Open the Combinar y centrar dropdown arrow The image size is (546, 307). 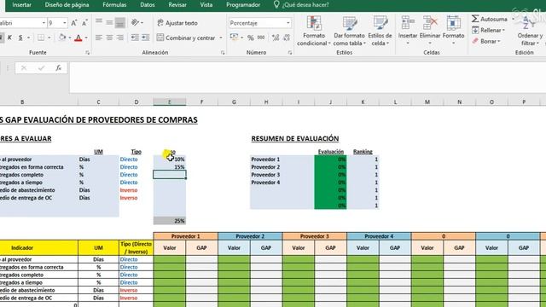coord(221,38)
